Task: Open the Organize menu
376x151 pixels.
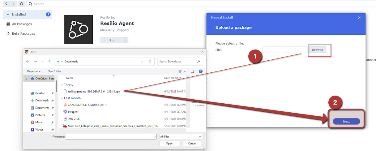Action: (34, 71)
